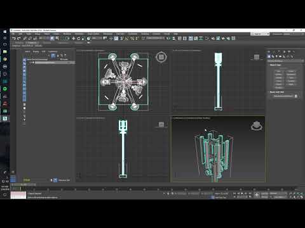Switch to the Modify command panel tab
This screenshot has width=305, height=228.
click(274, 52)
